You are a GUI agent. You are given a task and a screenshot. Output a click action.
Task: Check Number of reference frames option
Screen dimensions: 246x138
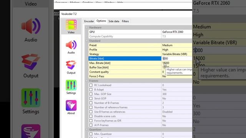[x=91, y=107]
